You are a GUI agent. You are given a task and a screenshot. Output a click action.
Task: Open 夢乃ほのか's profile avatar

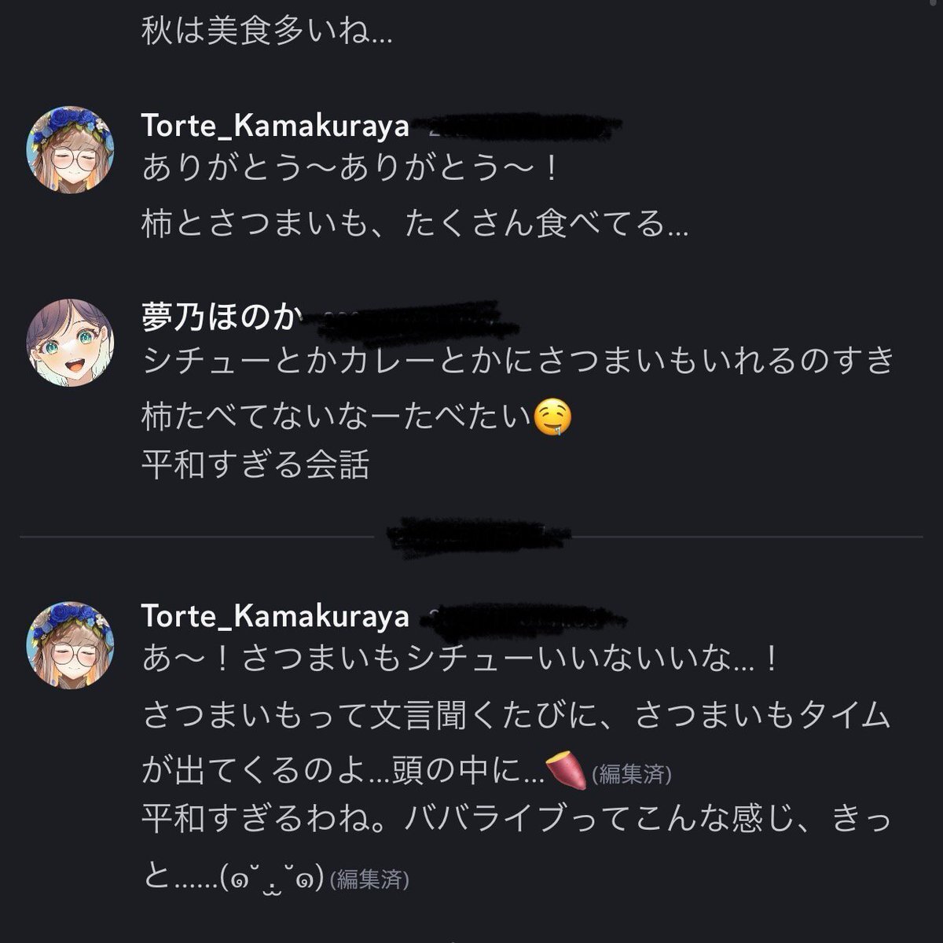(x=71, y=341)
